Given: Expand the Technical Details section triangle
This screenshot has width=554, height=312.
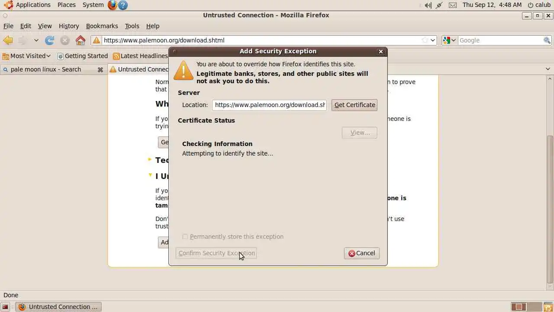Looking at the screenshot, I should point(150,160).
